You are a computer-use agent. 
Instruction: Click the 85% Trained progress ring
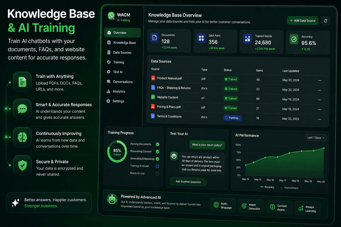point(117,151)
